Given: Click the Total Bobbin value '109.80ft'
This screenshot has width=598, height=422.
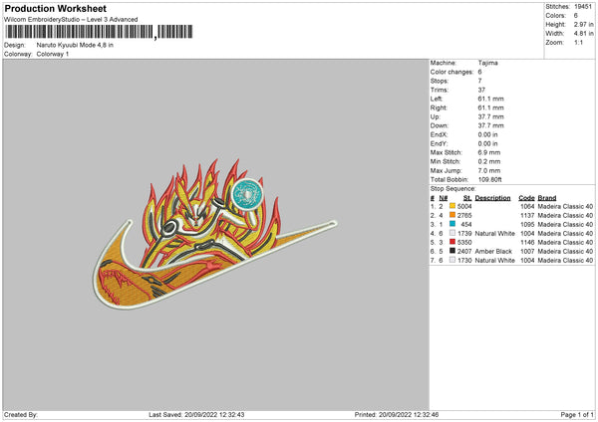Looking at the screenshot, I should [490, 180].
